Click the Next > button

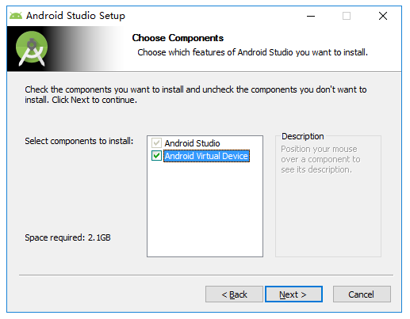click(293, 294)
